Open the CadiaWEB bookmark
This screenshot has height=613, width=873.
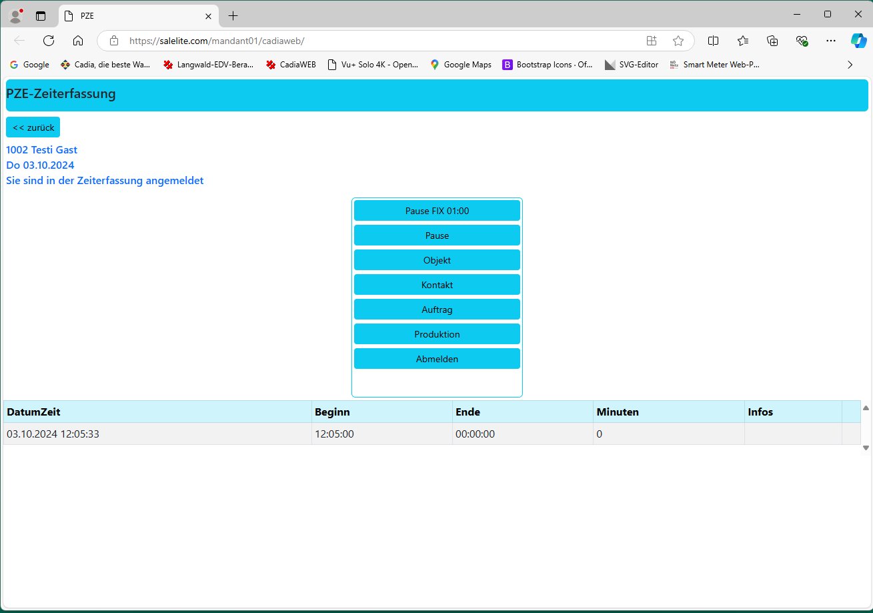pyautogui.click(x=291, y=65)
